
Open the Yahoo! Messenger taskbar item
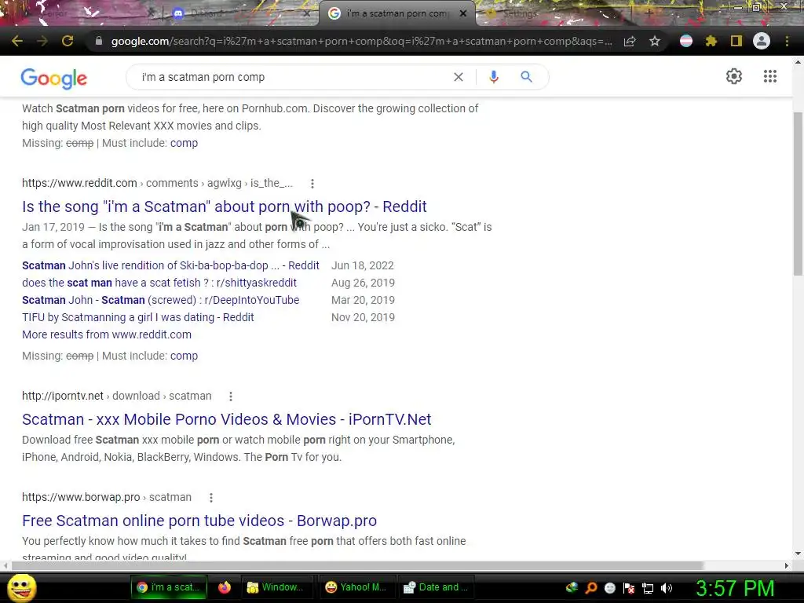pos(356,587)
